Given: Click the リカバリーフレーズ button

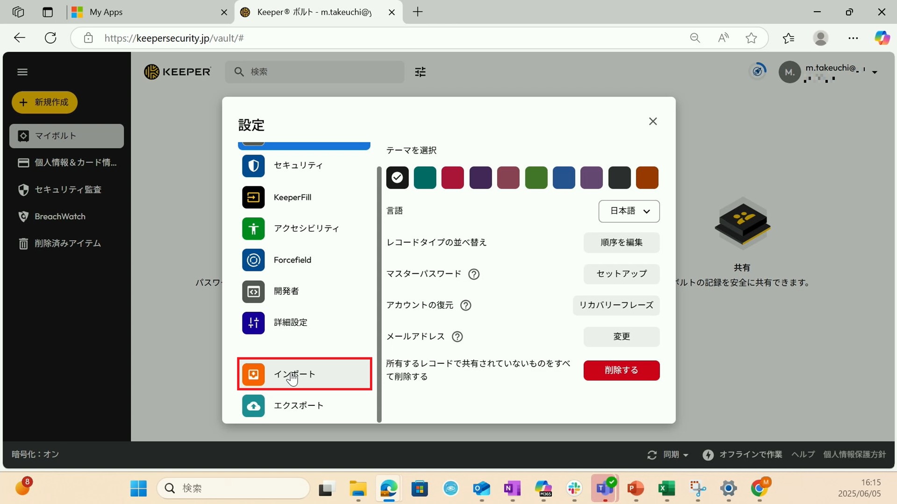Looking at the screenshot, I should [616, 305].
